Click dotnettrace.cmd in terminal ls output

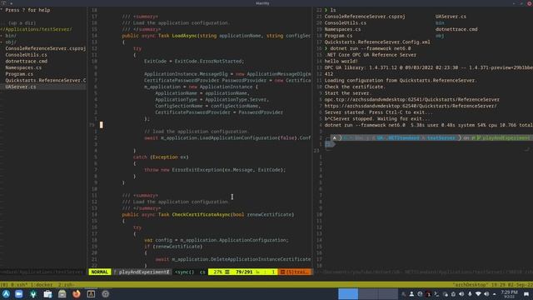tap(456, 29)
